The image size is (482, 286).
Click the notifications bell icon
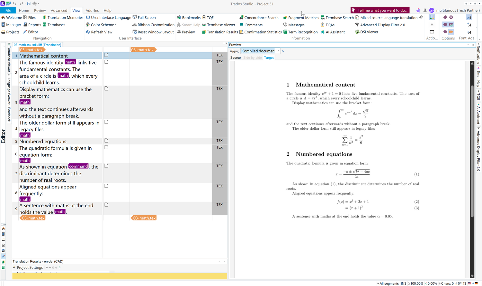[x=425, y=10]
